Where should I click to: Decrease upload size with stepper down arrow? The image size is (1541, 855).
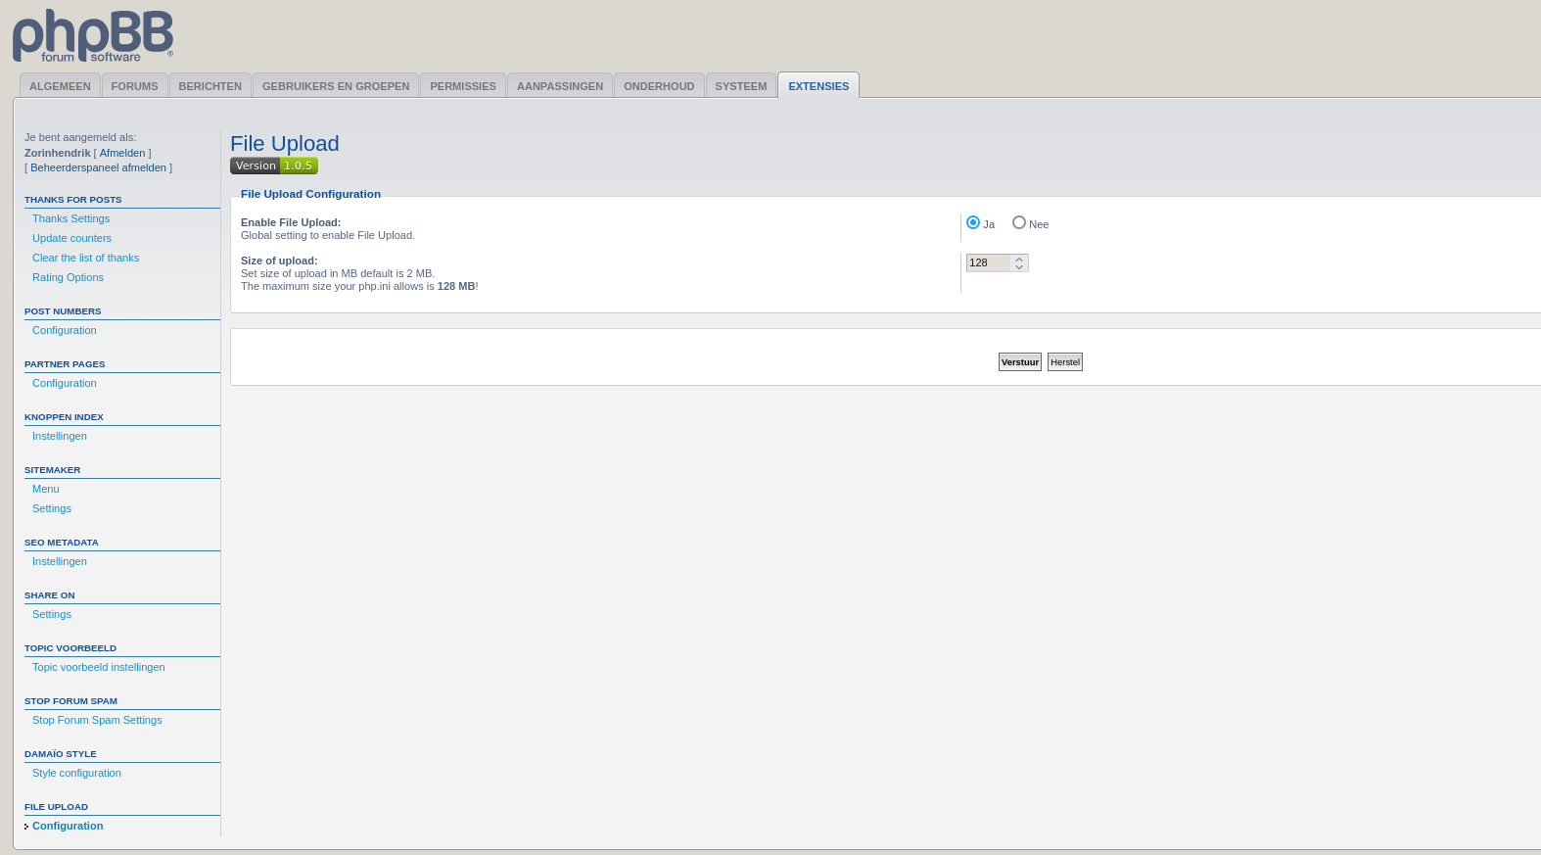(1019, 267)
